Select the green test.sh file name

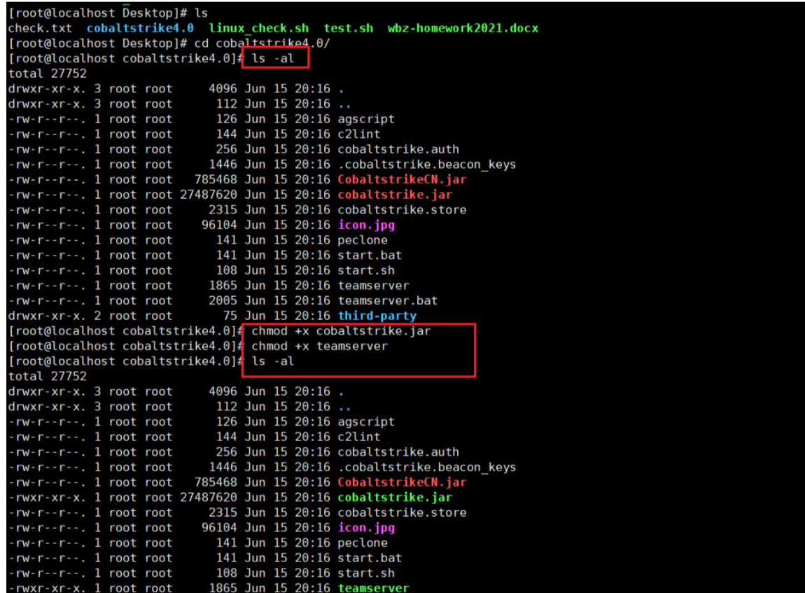[348, 28]
